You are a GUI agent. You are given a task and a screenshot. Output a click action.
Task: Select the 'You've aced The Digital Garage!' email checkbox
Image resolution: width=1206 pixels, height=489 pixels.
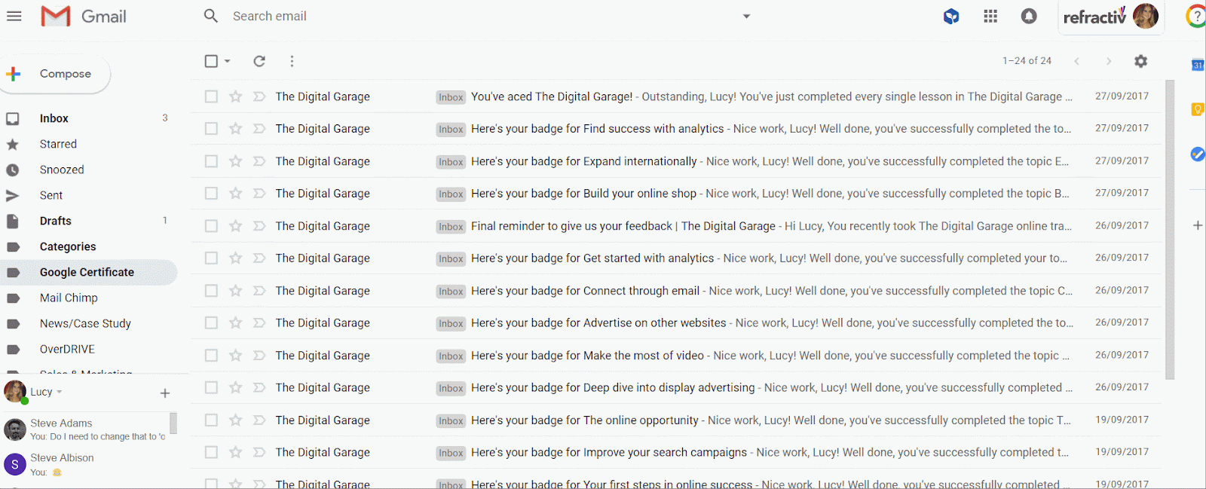click(211, 96)
